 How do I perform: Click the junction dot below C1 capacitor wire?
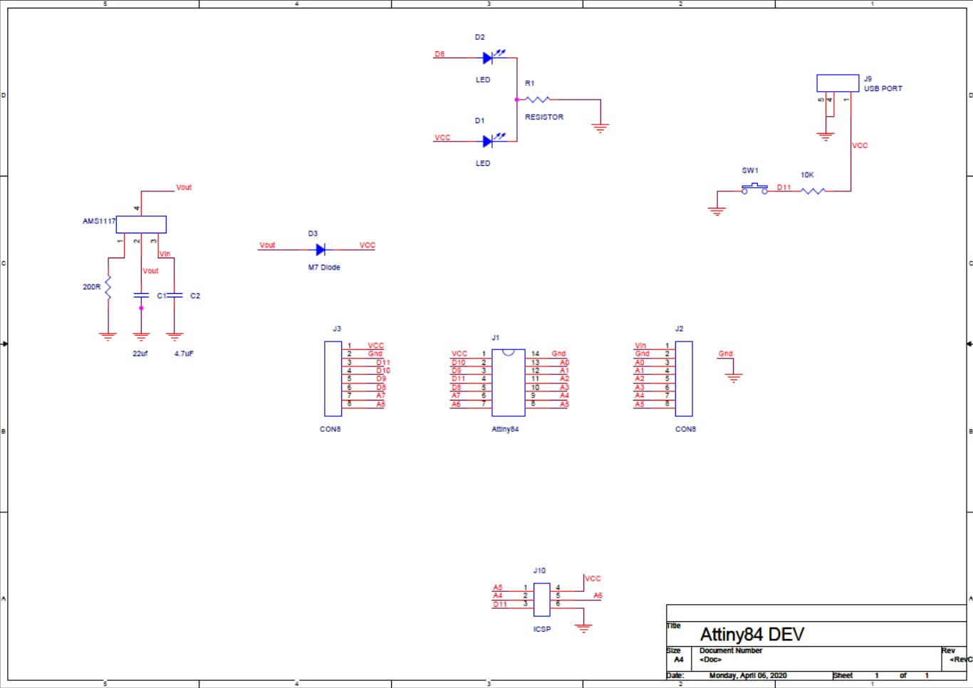(x=141, y=308)
